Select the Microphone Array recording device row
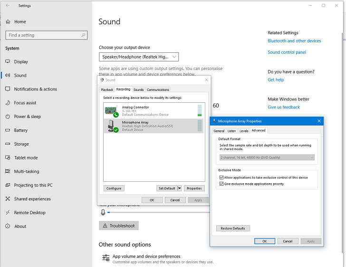This screenshot has height=267, width=346. (154, 126)
